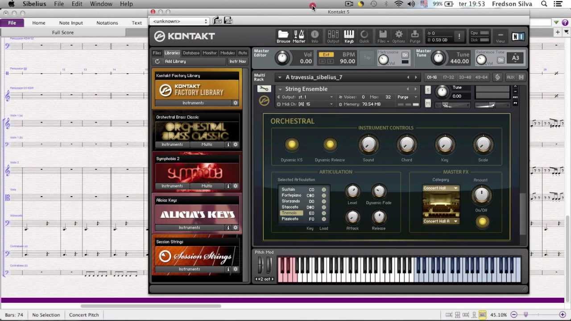
Task: Select Staccato articulation
Action: click(290, 207)
